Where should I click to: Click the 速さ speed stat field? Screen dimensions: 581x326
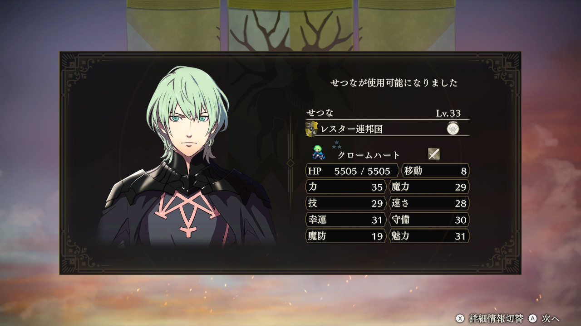click(x=429, y=203)
